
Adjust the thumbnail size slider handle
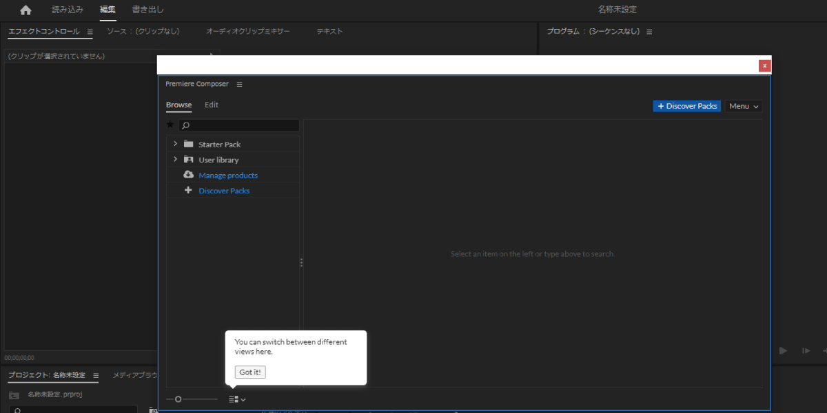(178, 399)
